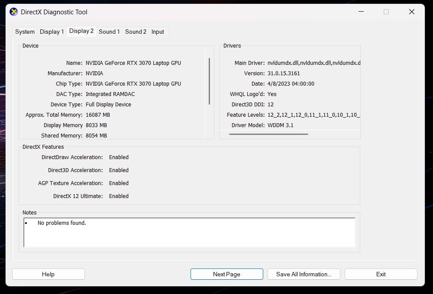Switch to the Input tab

click(158, 32)
